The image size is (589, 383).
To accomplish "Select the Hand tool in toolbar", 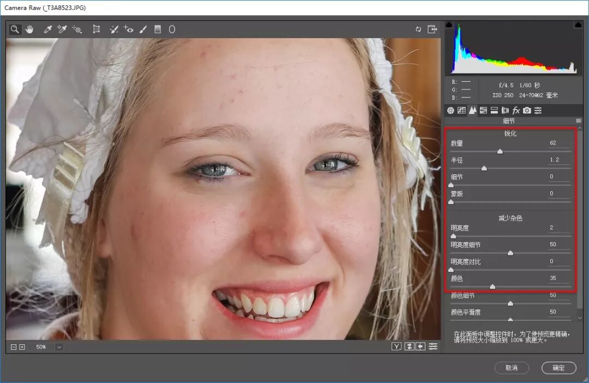I will pyautogui.click(x=29, y=29).
